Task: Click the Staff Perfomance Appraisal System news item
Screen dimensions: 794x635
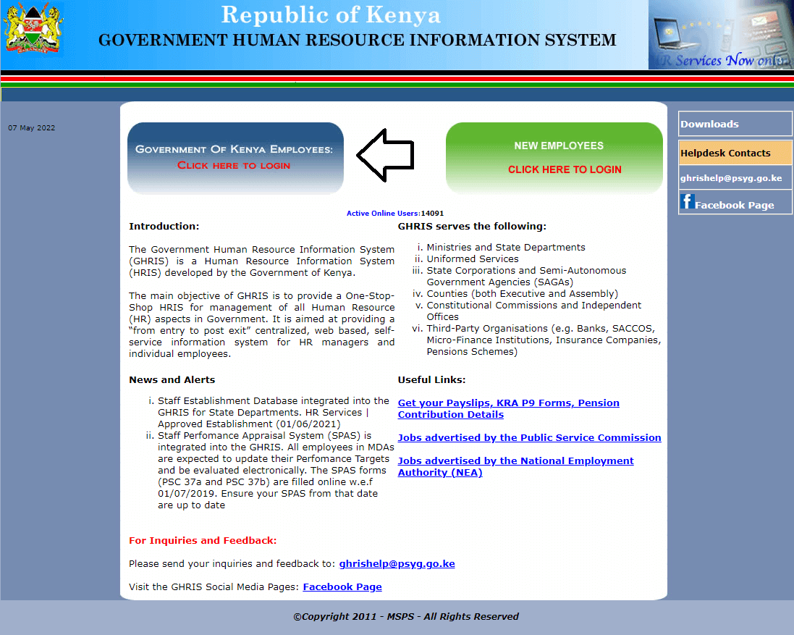Action: 276,471
